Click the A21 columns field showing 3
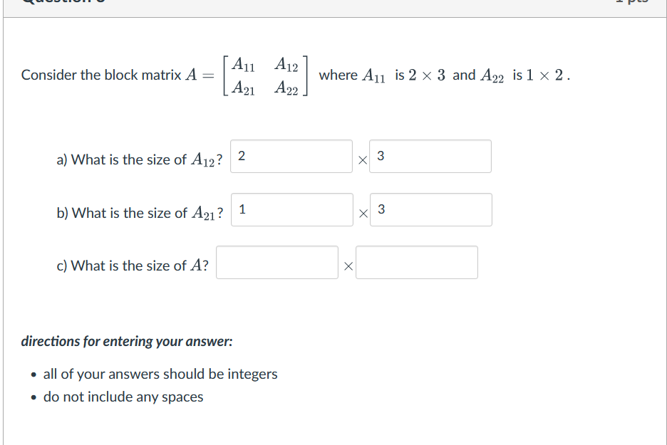 pos(430,209)
